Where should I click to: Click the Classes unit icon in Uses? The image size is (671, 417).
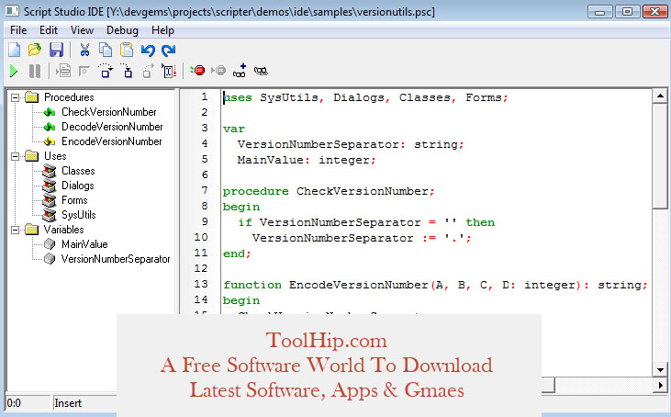[x=50, y=171]
